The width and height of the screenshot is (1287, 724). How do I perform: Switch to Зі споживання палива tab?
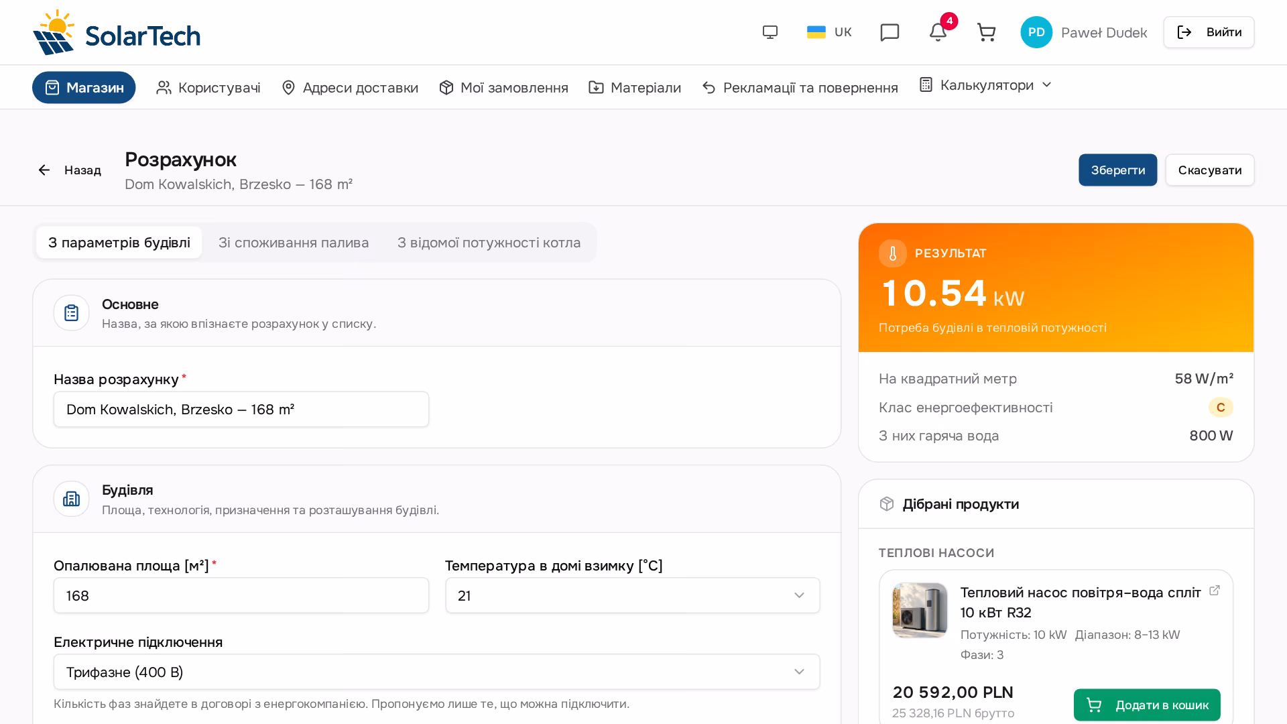tap(294, 243)
